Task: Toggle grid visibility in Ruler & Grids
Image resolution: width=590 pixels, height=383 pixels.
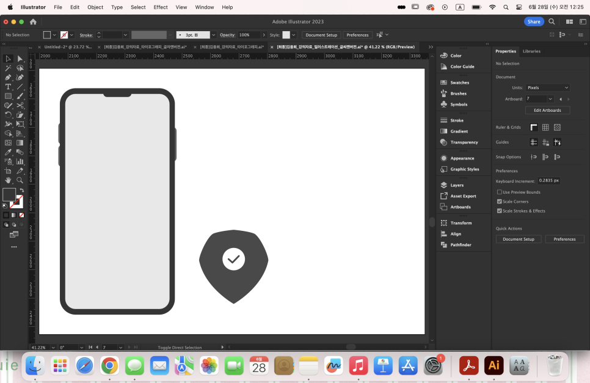Action: point(545,128)
